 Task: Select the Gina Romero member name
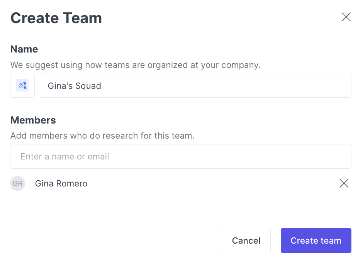pyautogui.click(x=61, y=183)
